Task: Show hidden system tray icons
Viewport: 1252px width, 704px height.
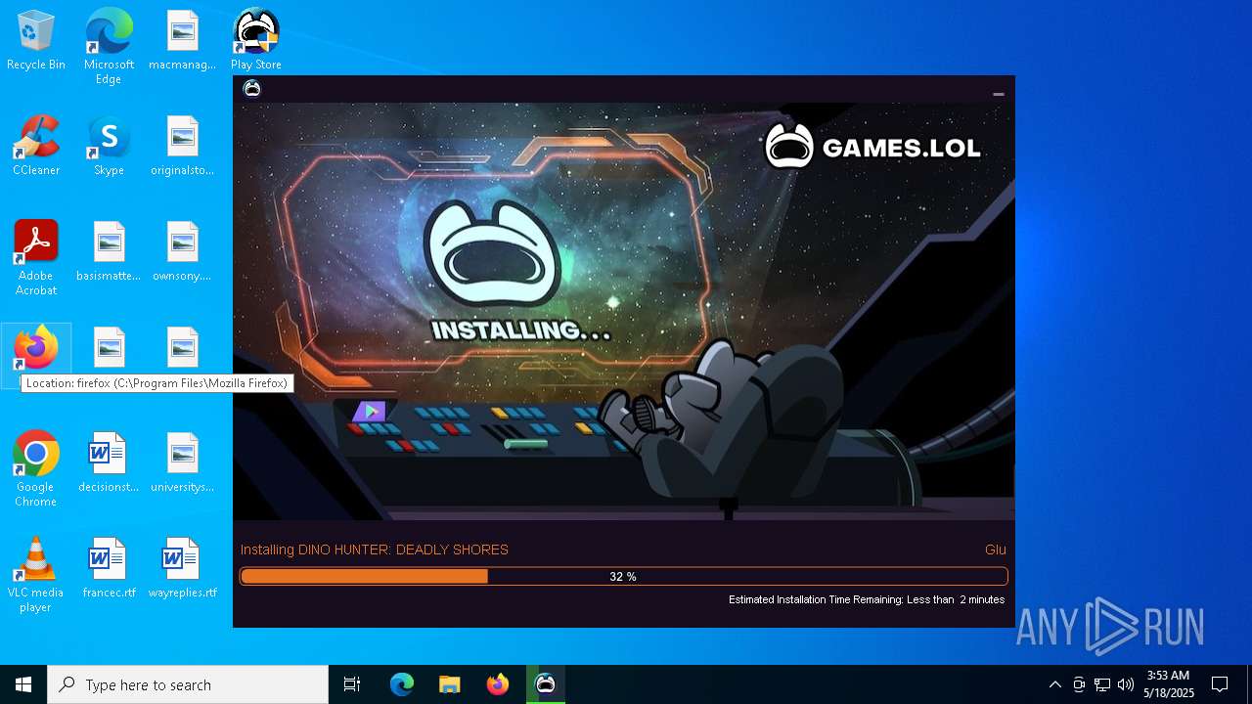Action: point(1054,684)
